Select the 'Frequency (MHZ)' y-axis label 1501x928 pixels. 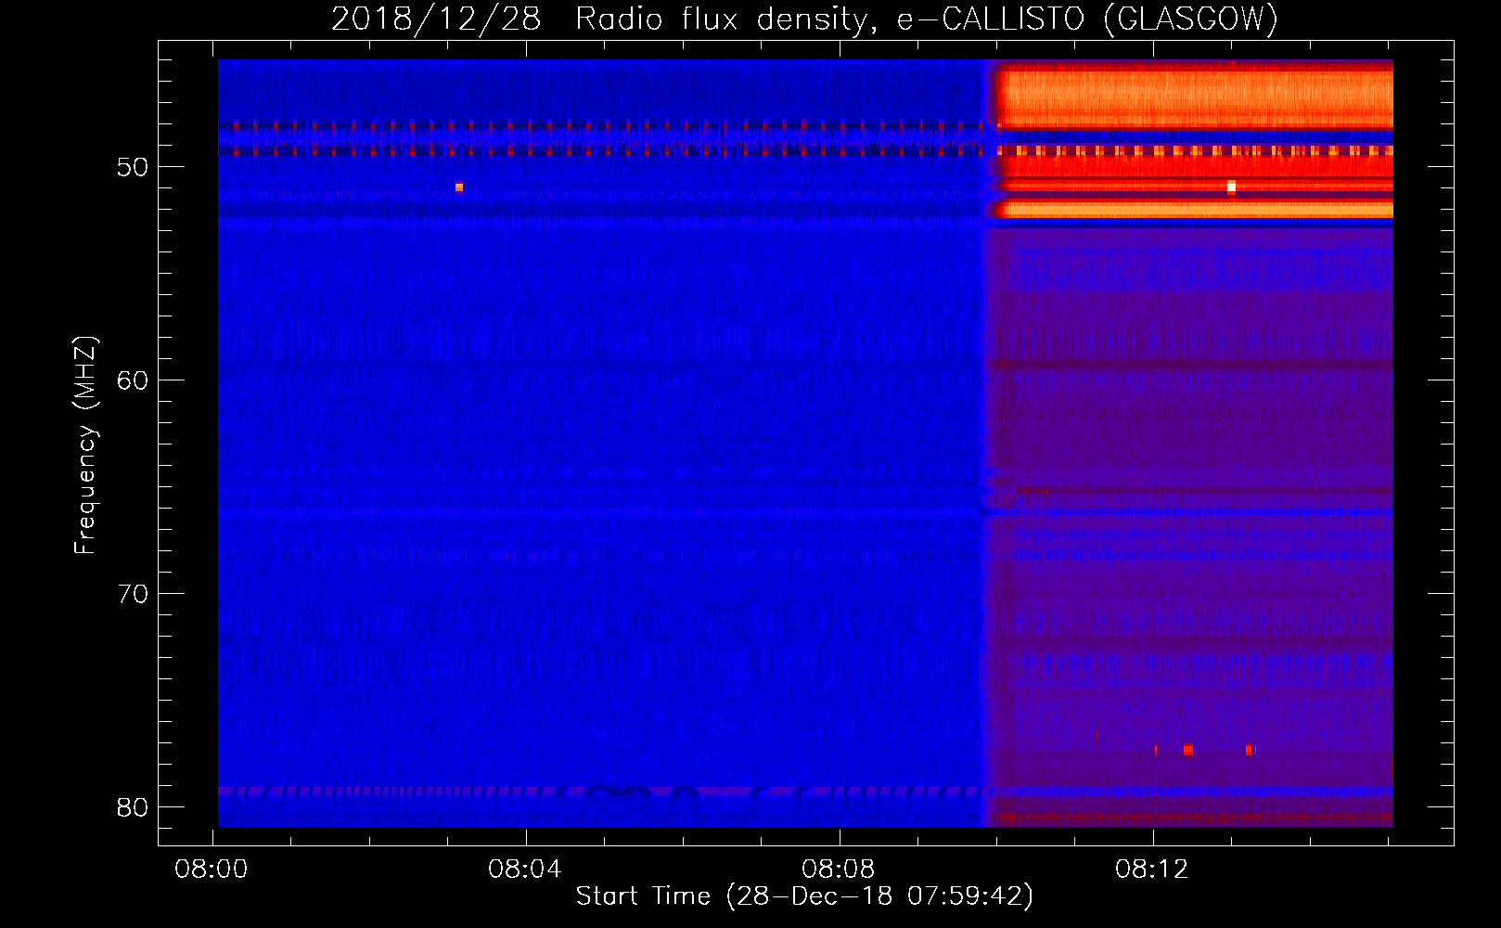[x=84, y=445]
